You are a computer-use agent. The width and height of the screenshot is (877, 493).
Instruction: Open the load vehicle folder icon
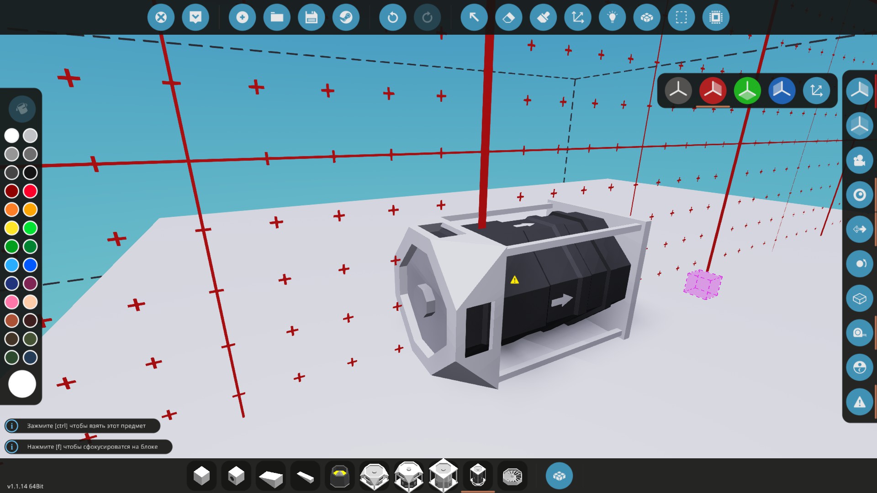coord(277,17)
